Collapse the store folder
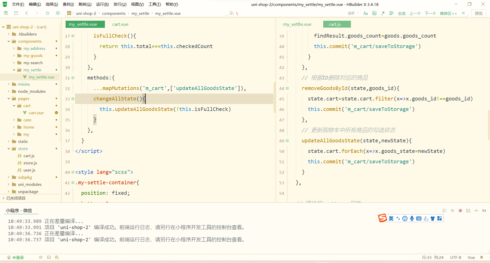This screenshot has width=490, height=263. click(x=8, y=148)
